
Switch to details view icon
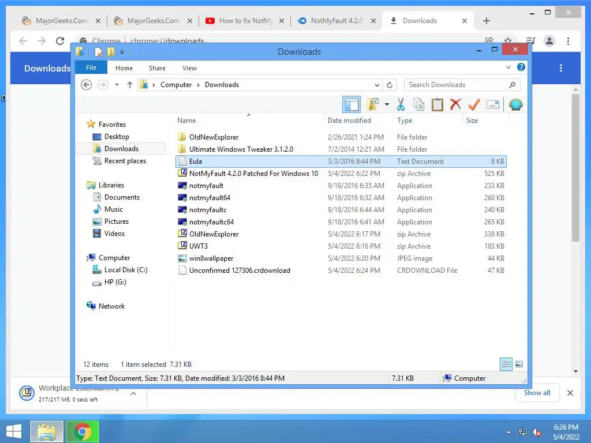[x=506, y=364]
